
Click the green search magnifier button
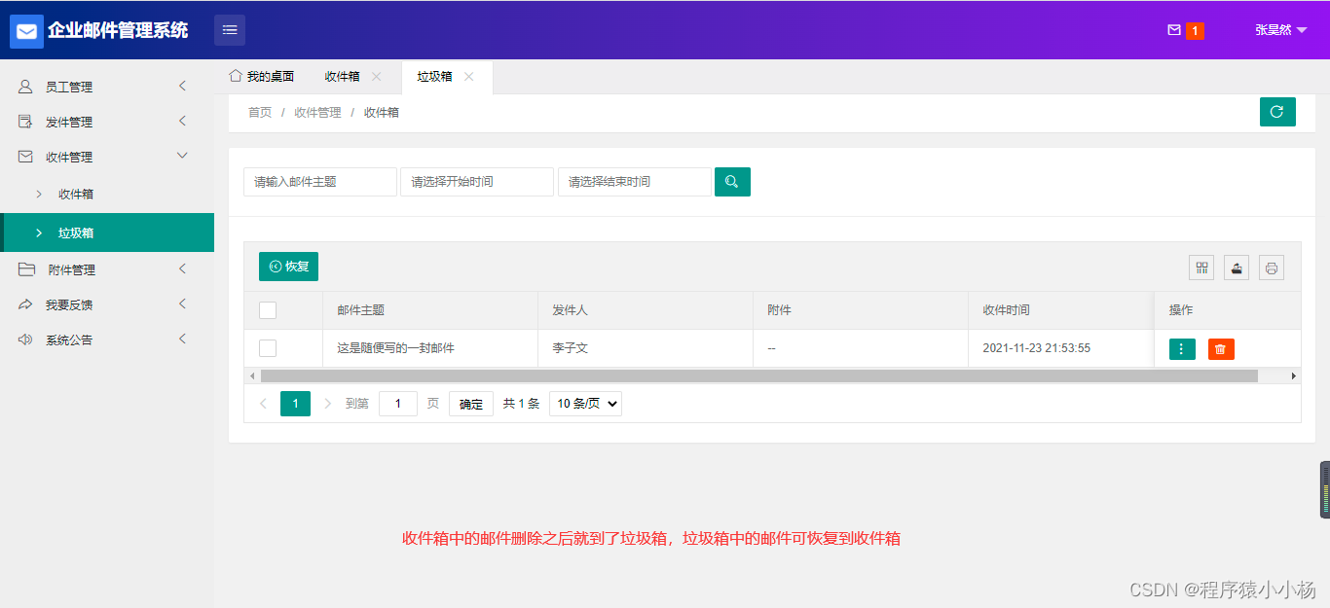click(732, 182)
